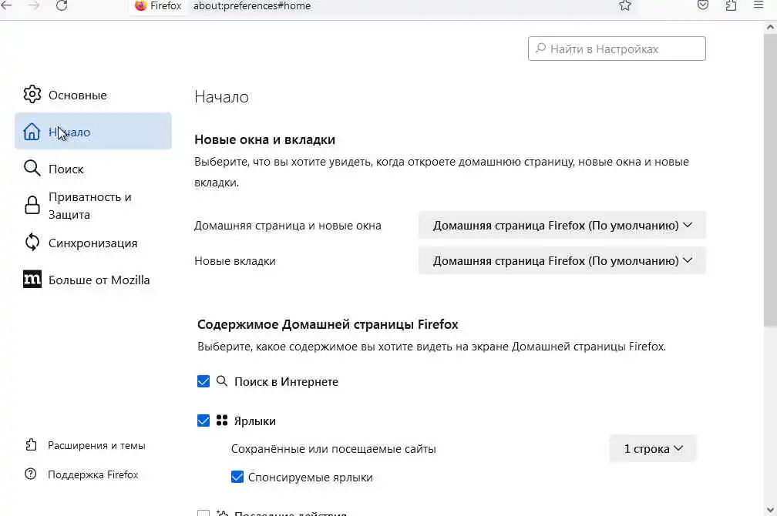
Task: Open the Поиск settings section
Action: click(93, 169)
